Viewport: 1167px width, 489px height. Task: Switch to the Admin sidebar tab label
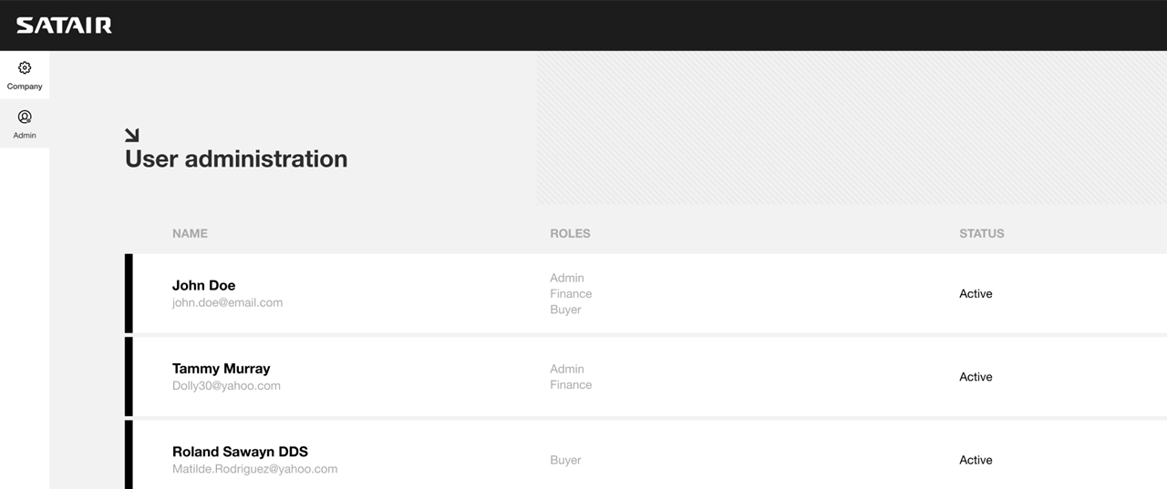(x=25, y=136)
